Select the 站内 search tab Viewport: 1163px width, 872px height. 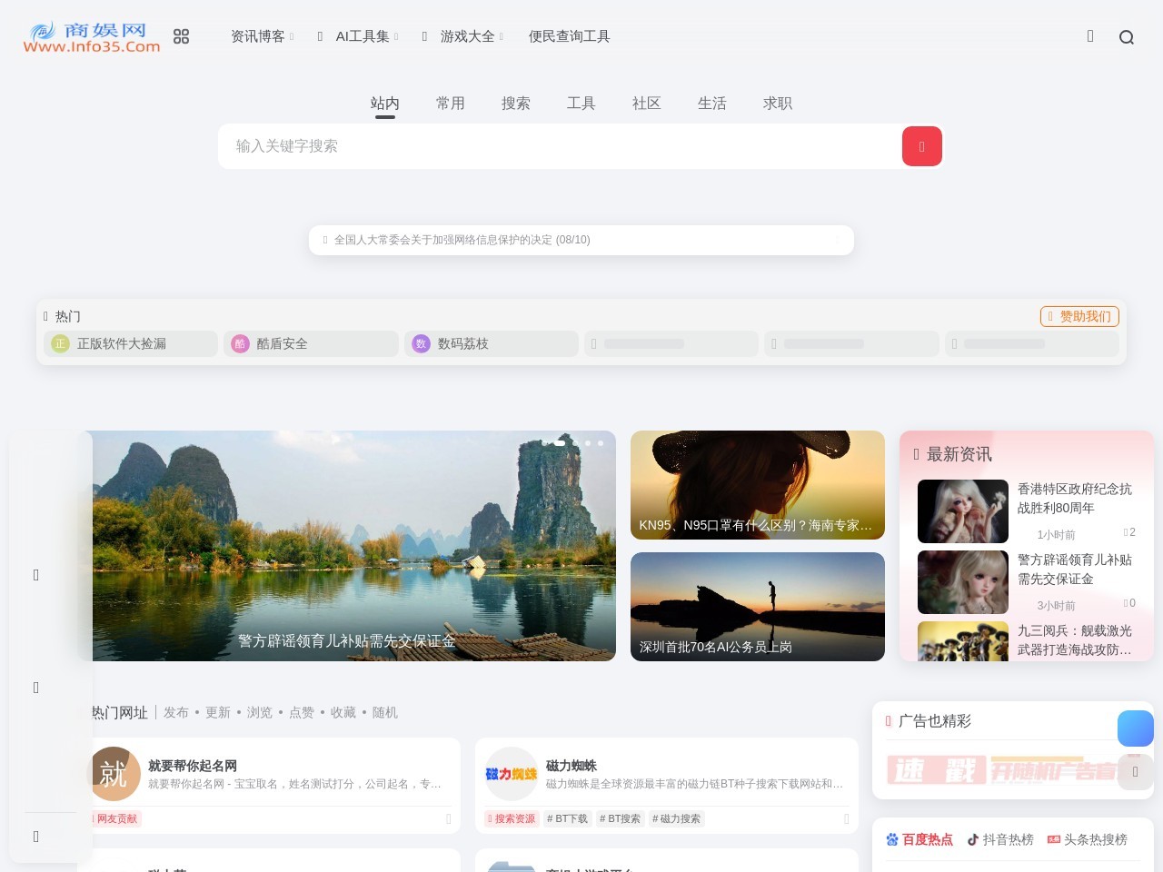(385, 104)
